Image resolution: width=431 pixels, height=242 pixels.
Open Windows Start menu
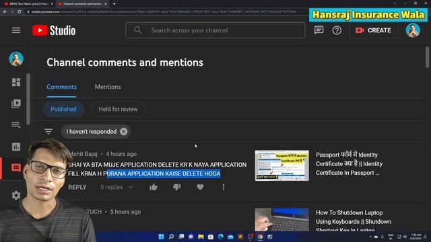click(161, 237)
